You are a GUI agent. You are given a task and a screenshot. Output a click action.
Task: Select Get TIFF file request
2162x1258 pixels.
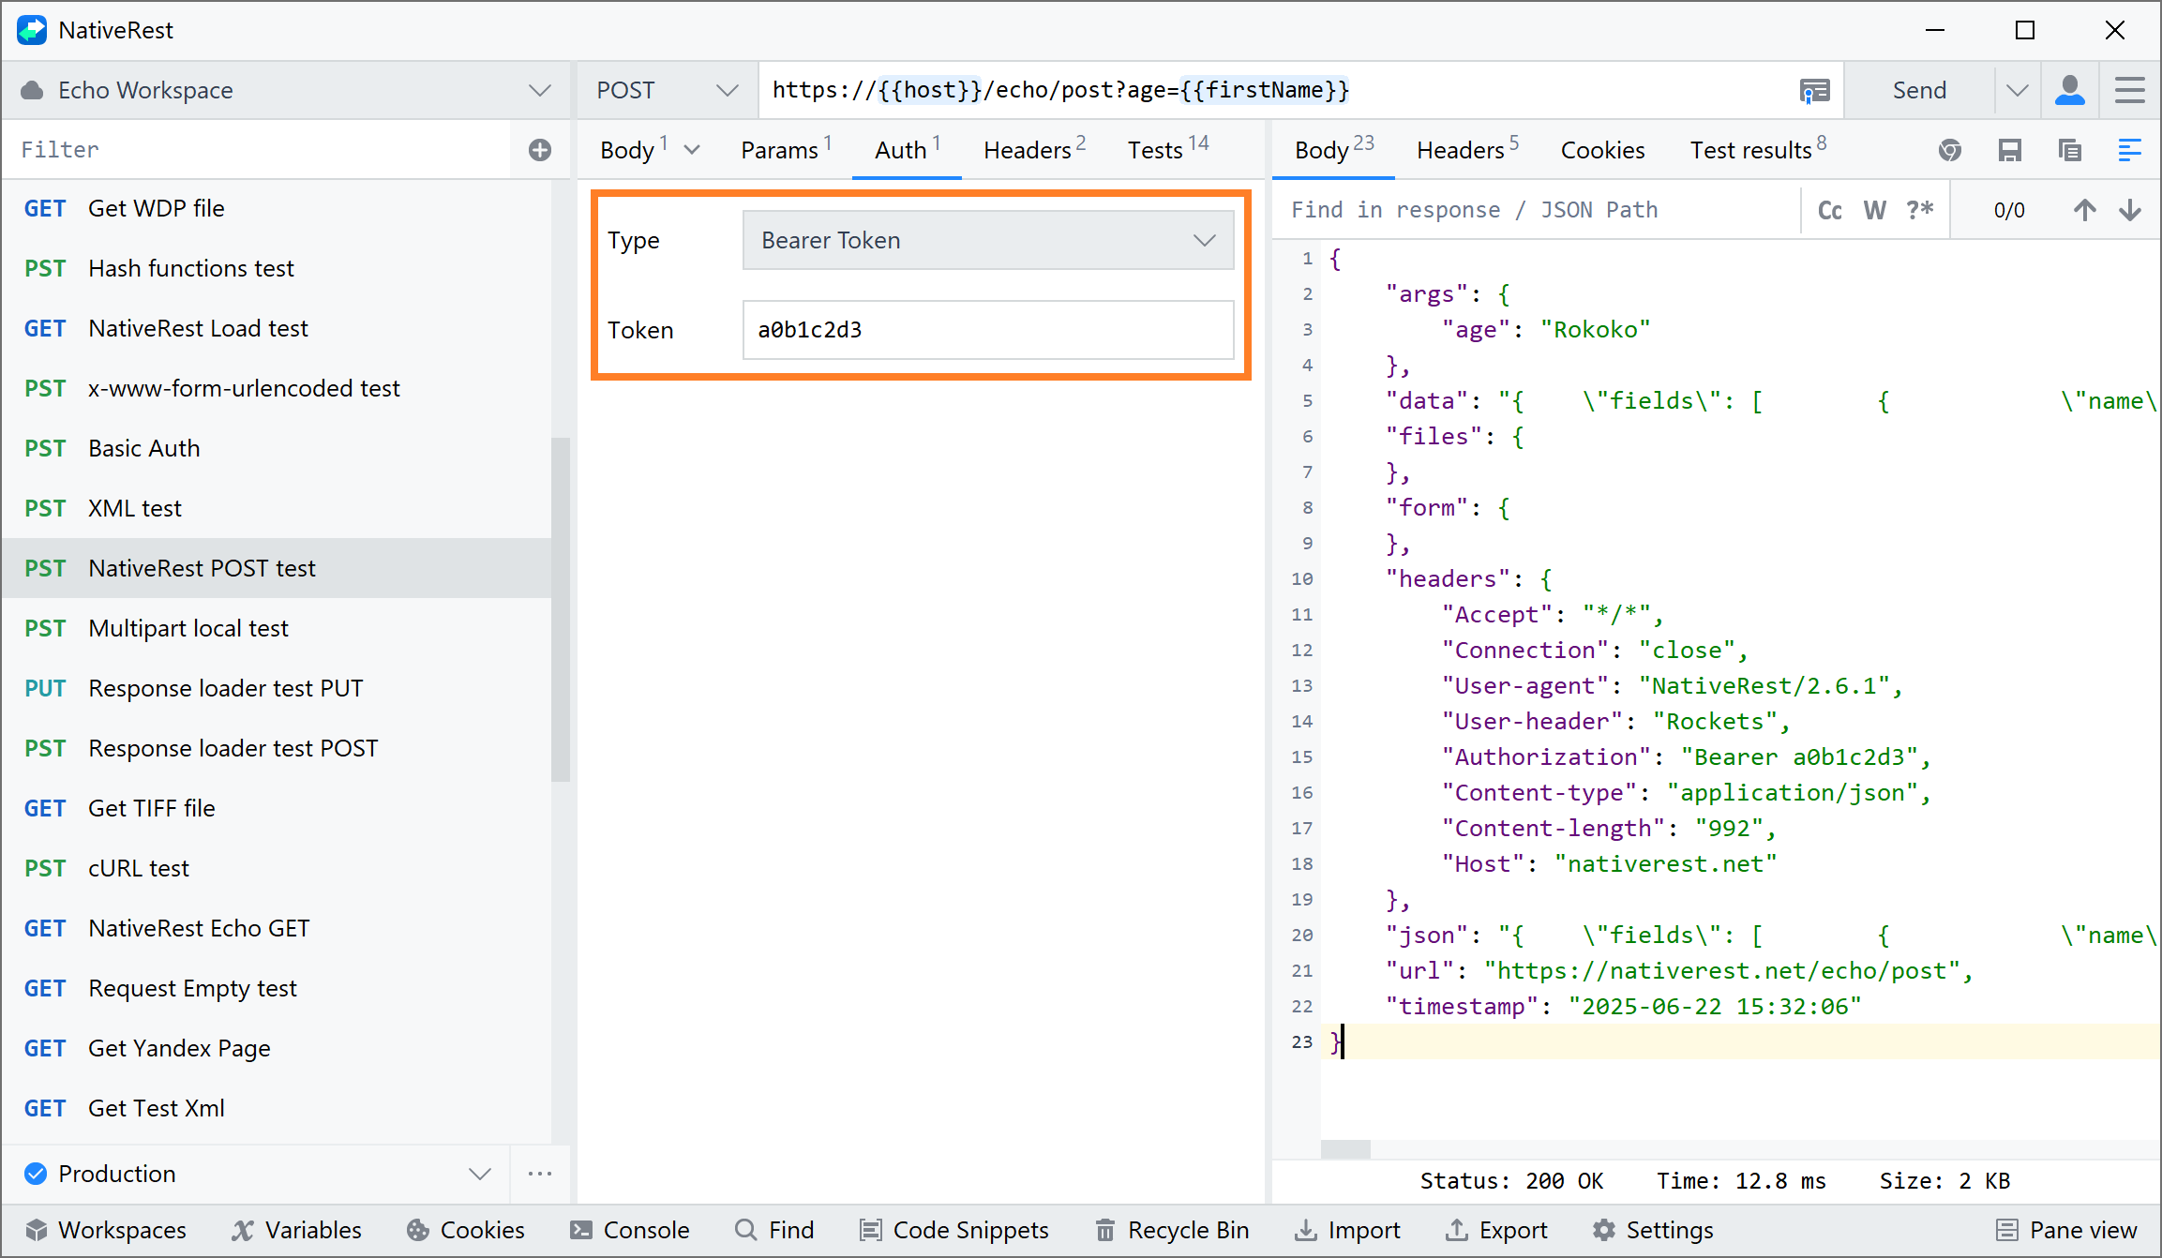click(278, 808)
